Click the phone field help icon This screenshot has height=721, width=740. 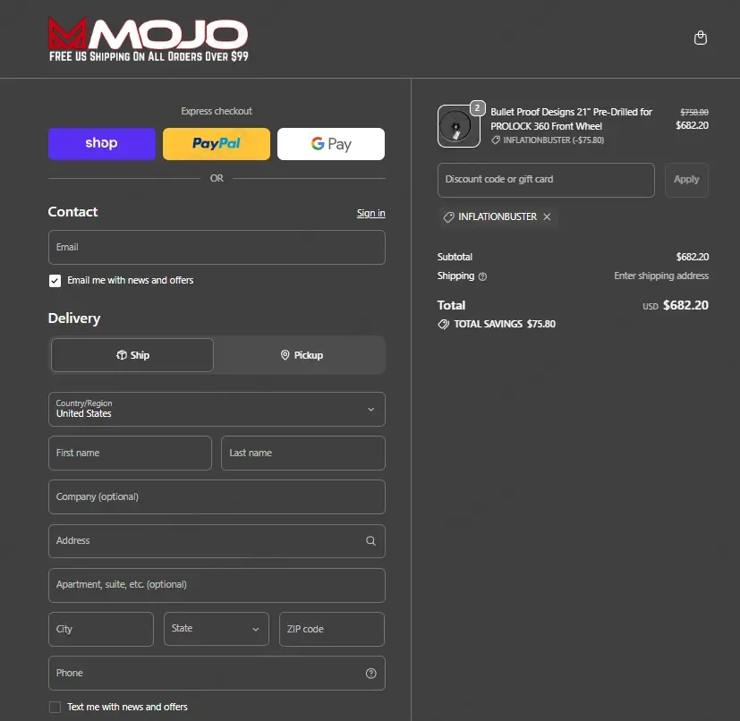coord(371,674)
